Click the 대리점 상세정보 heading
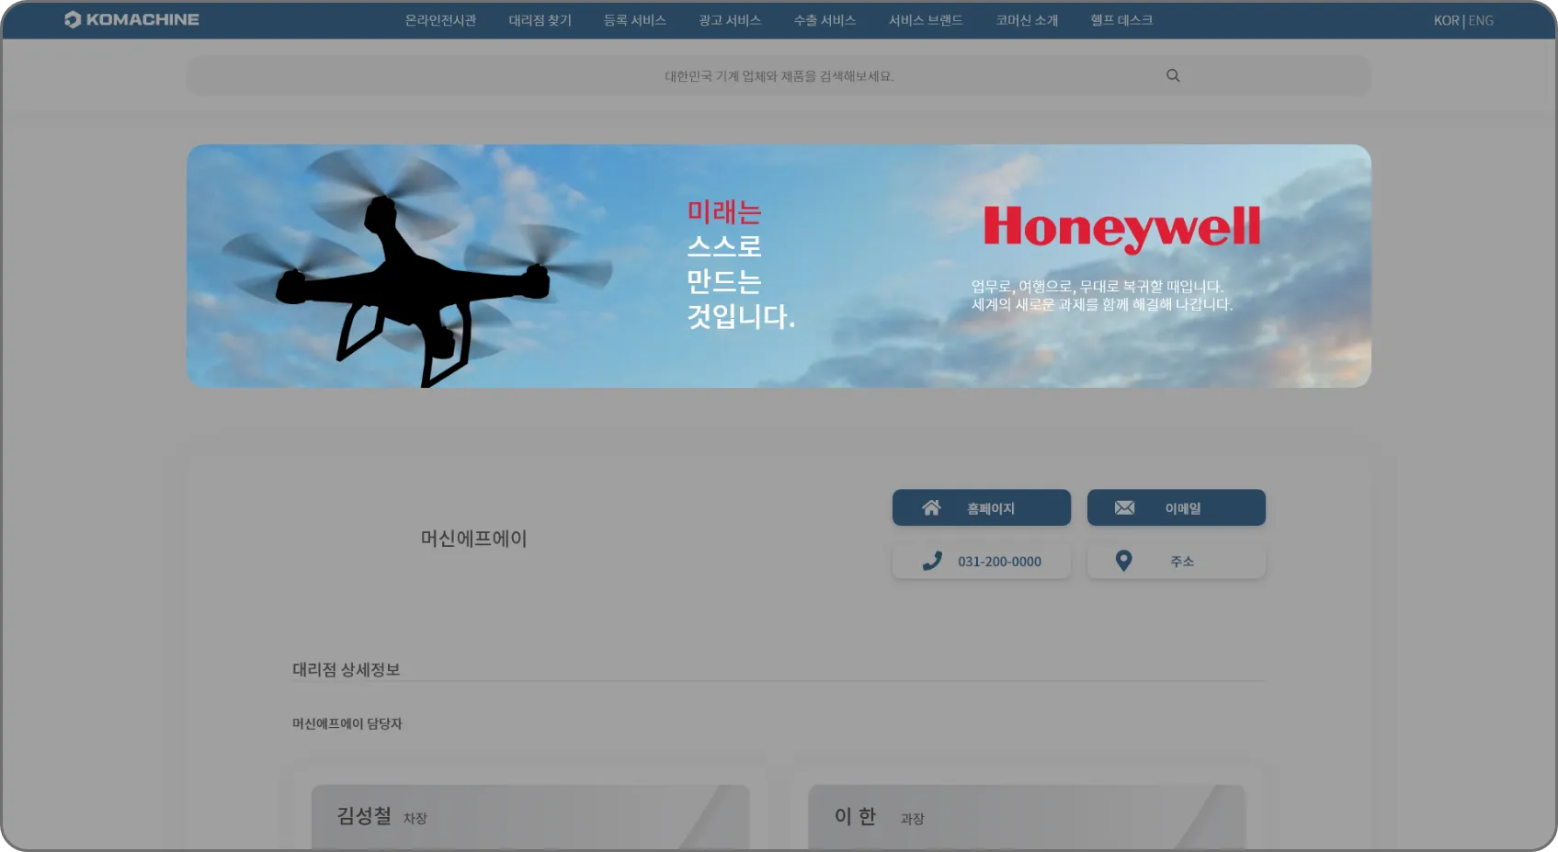Screen dimensions: 1558x852 [347, 669]
